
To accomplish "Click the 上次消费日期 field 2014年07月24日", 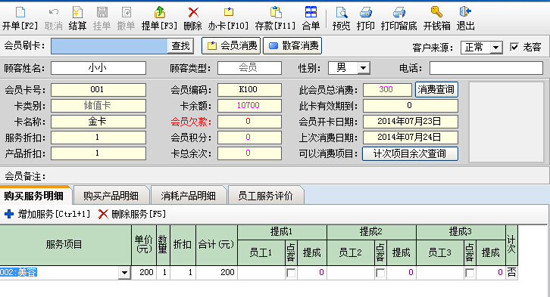I will coord(411,138).
